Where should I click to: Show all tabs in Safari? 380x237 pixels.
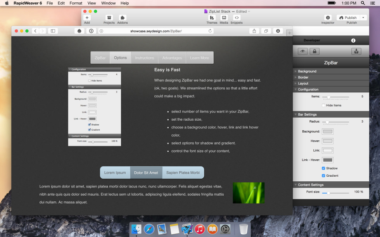(266, 31)
